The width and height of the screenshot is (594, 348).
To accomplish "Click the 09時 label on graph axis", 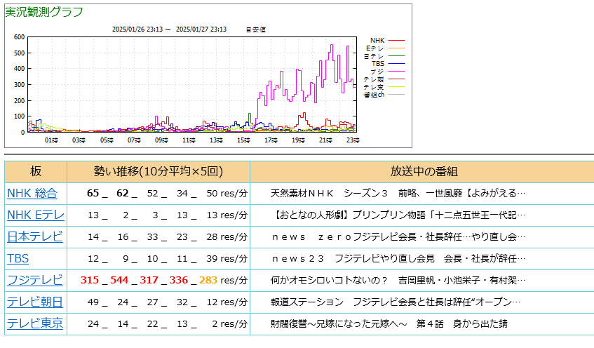I will click(x=161, y=140).
